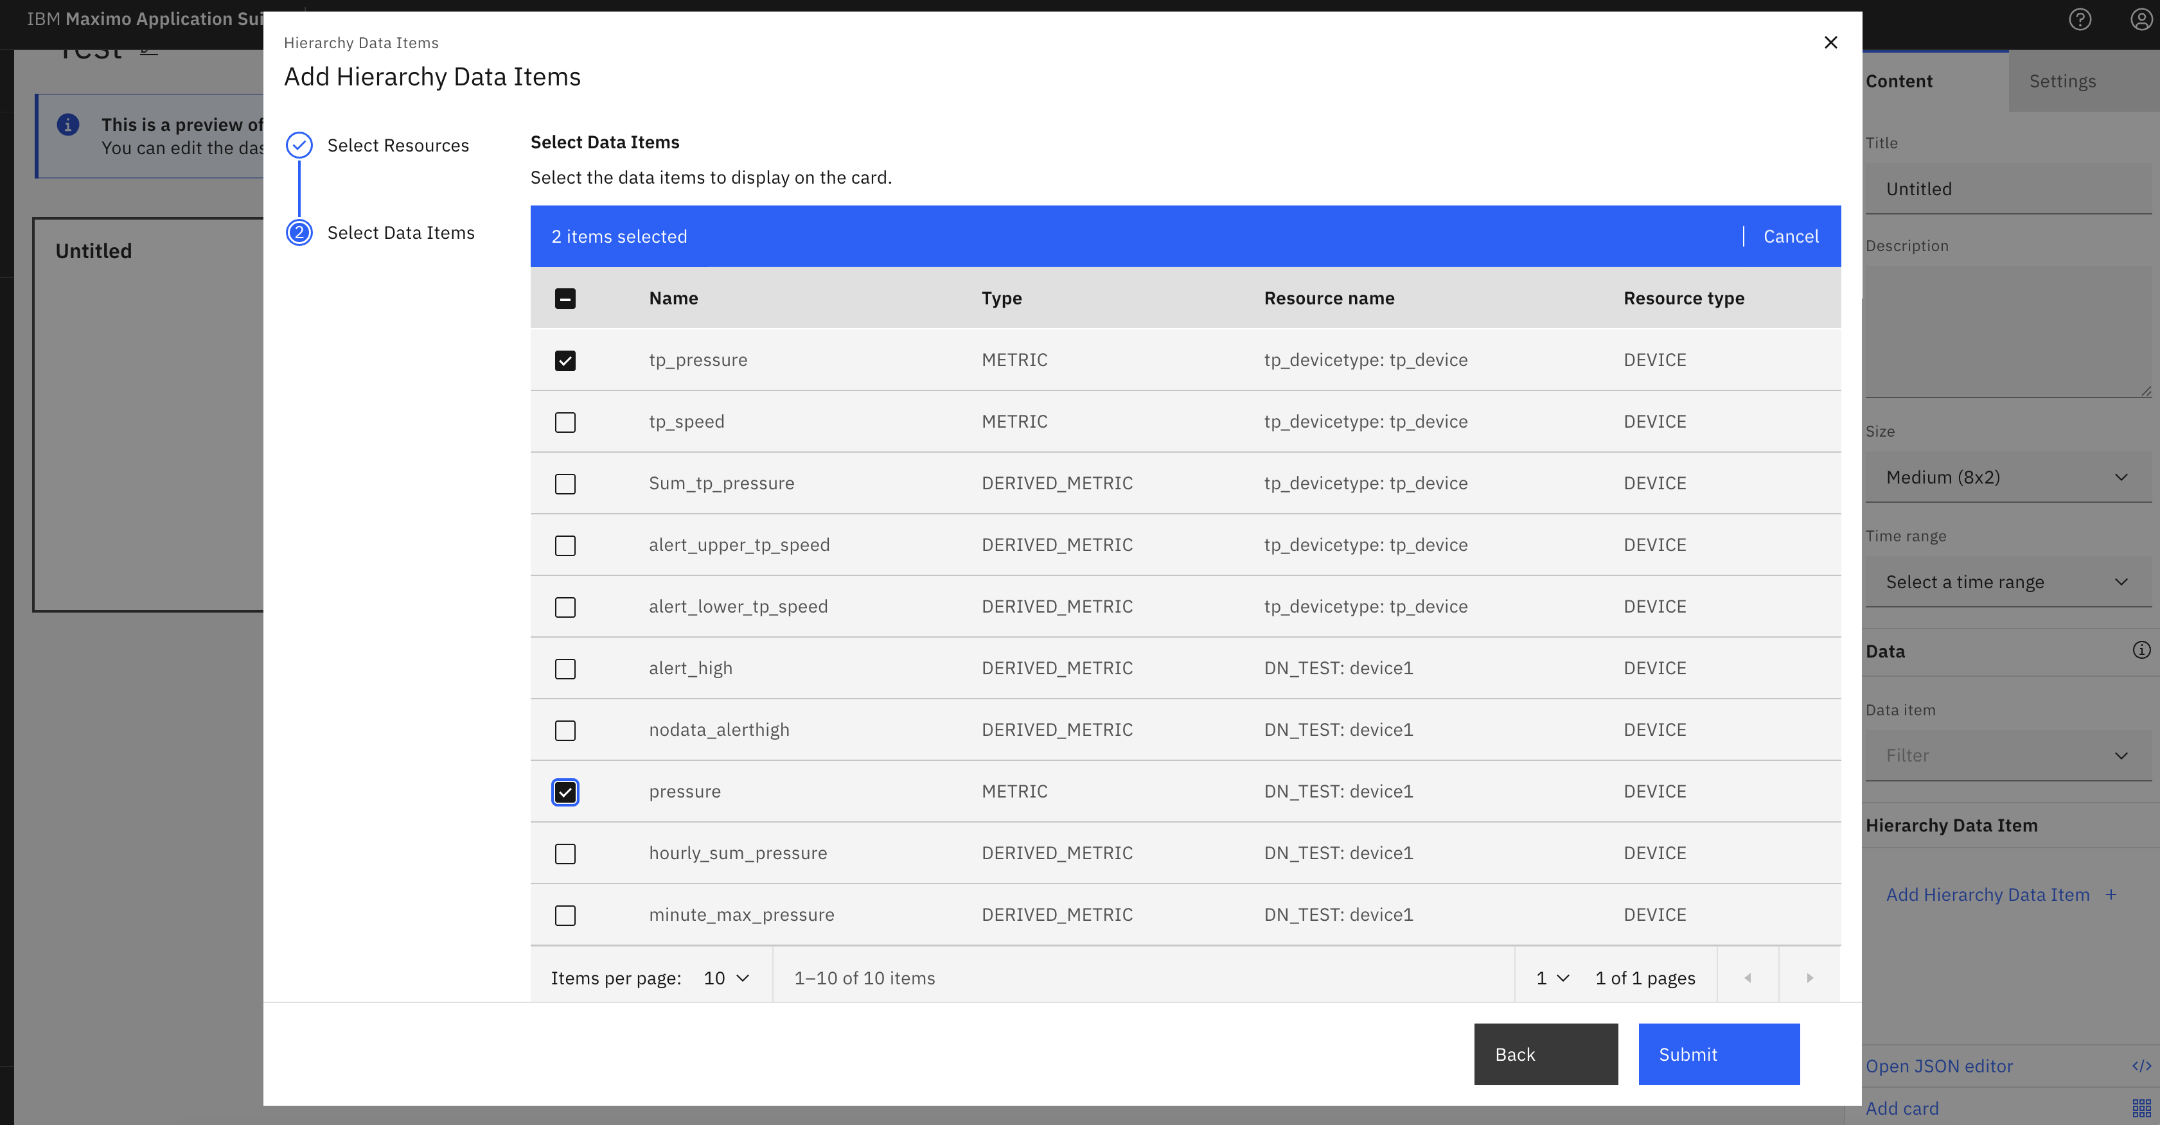This screenshot has height=1125, width=2160.
Task: Click the Add card link
Action: [1902, 1108]
